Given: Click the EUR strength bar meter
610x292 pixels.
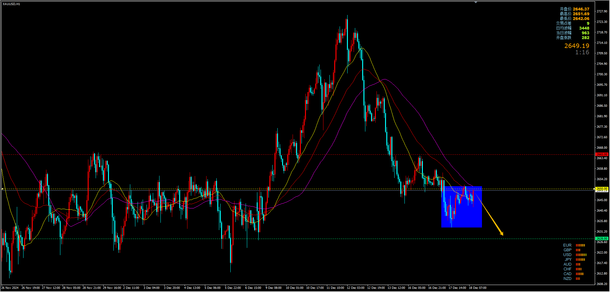Looking at the screenshot, I should [x=580, y=245].
